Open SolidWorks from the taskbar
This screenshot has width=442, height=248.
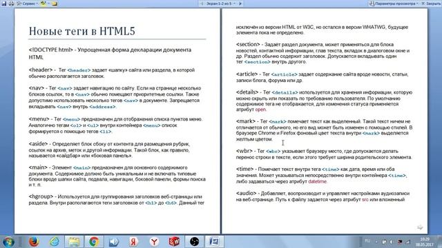click(x=174, y=242)
